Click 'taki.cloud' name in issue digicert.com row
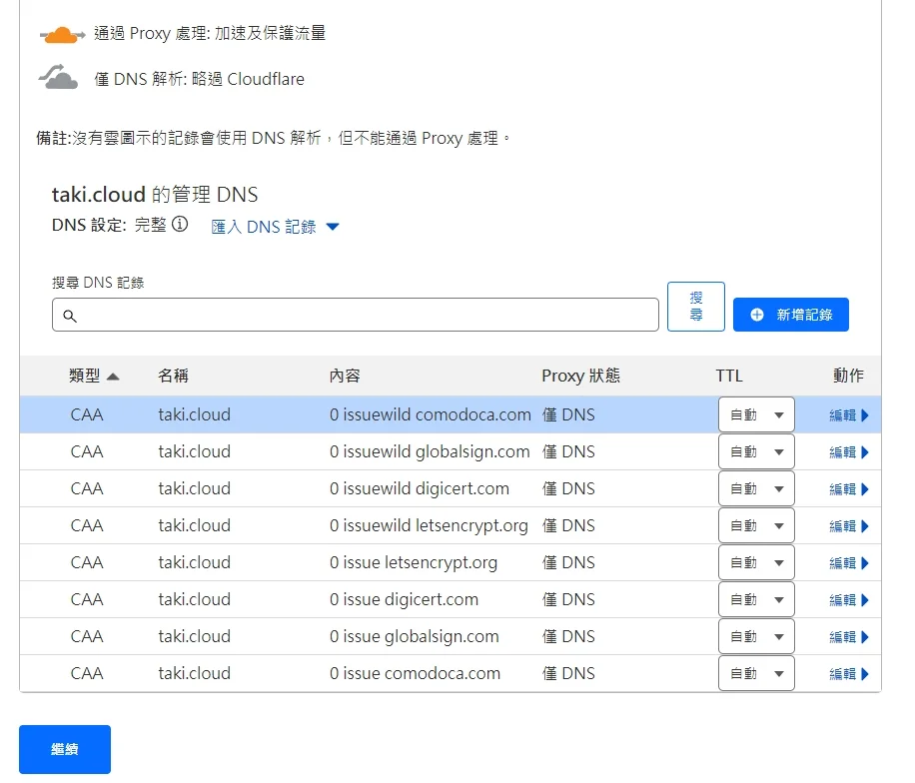Image resolution: width=915 pixels, height=783 pixels. pos(195,599)
